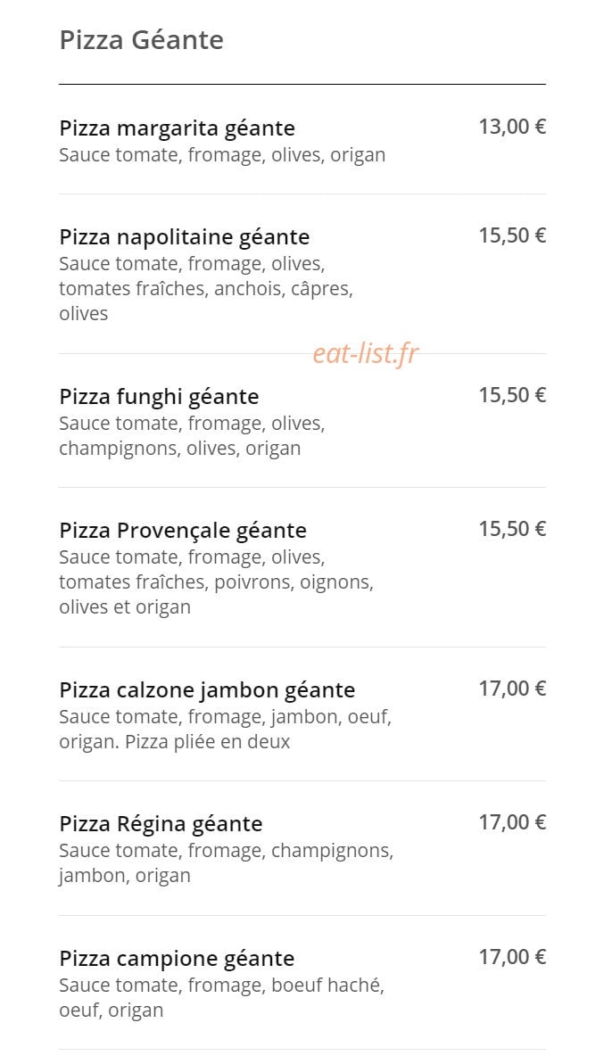
Task: Open Pizza napolitaine géante entry
Action: [x=185, y=237]
